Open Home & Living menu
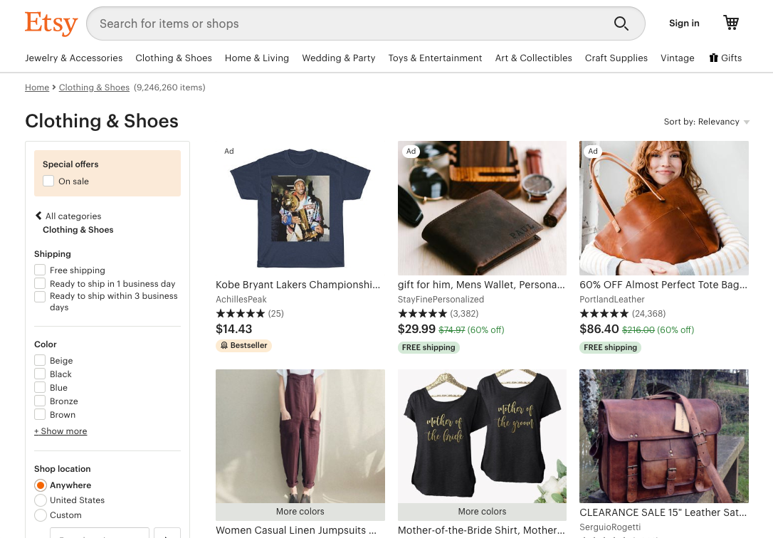 point(257,58)
